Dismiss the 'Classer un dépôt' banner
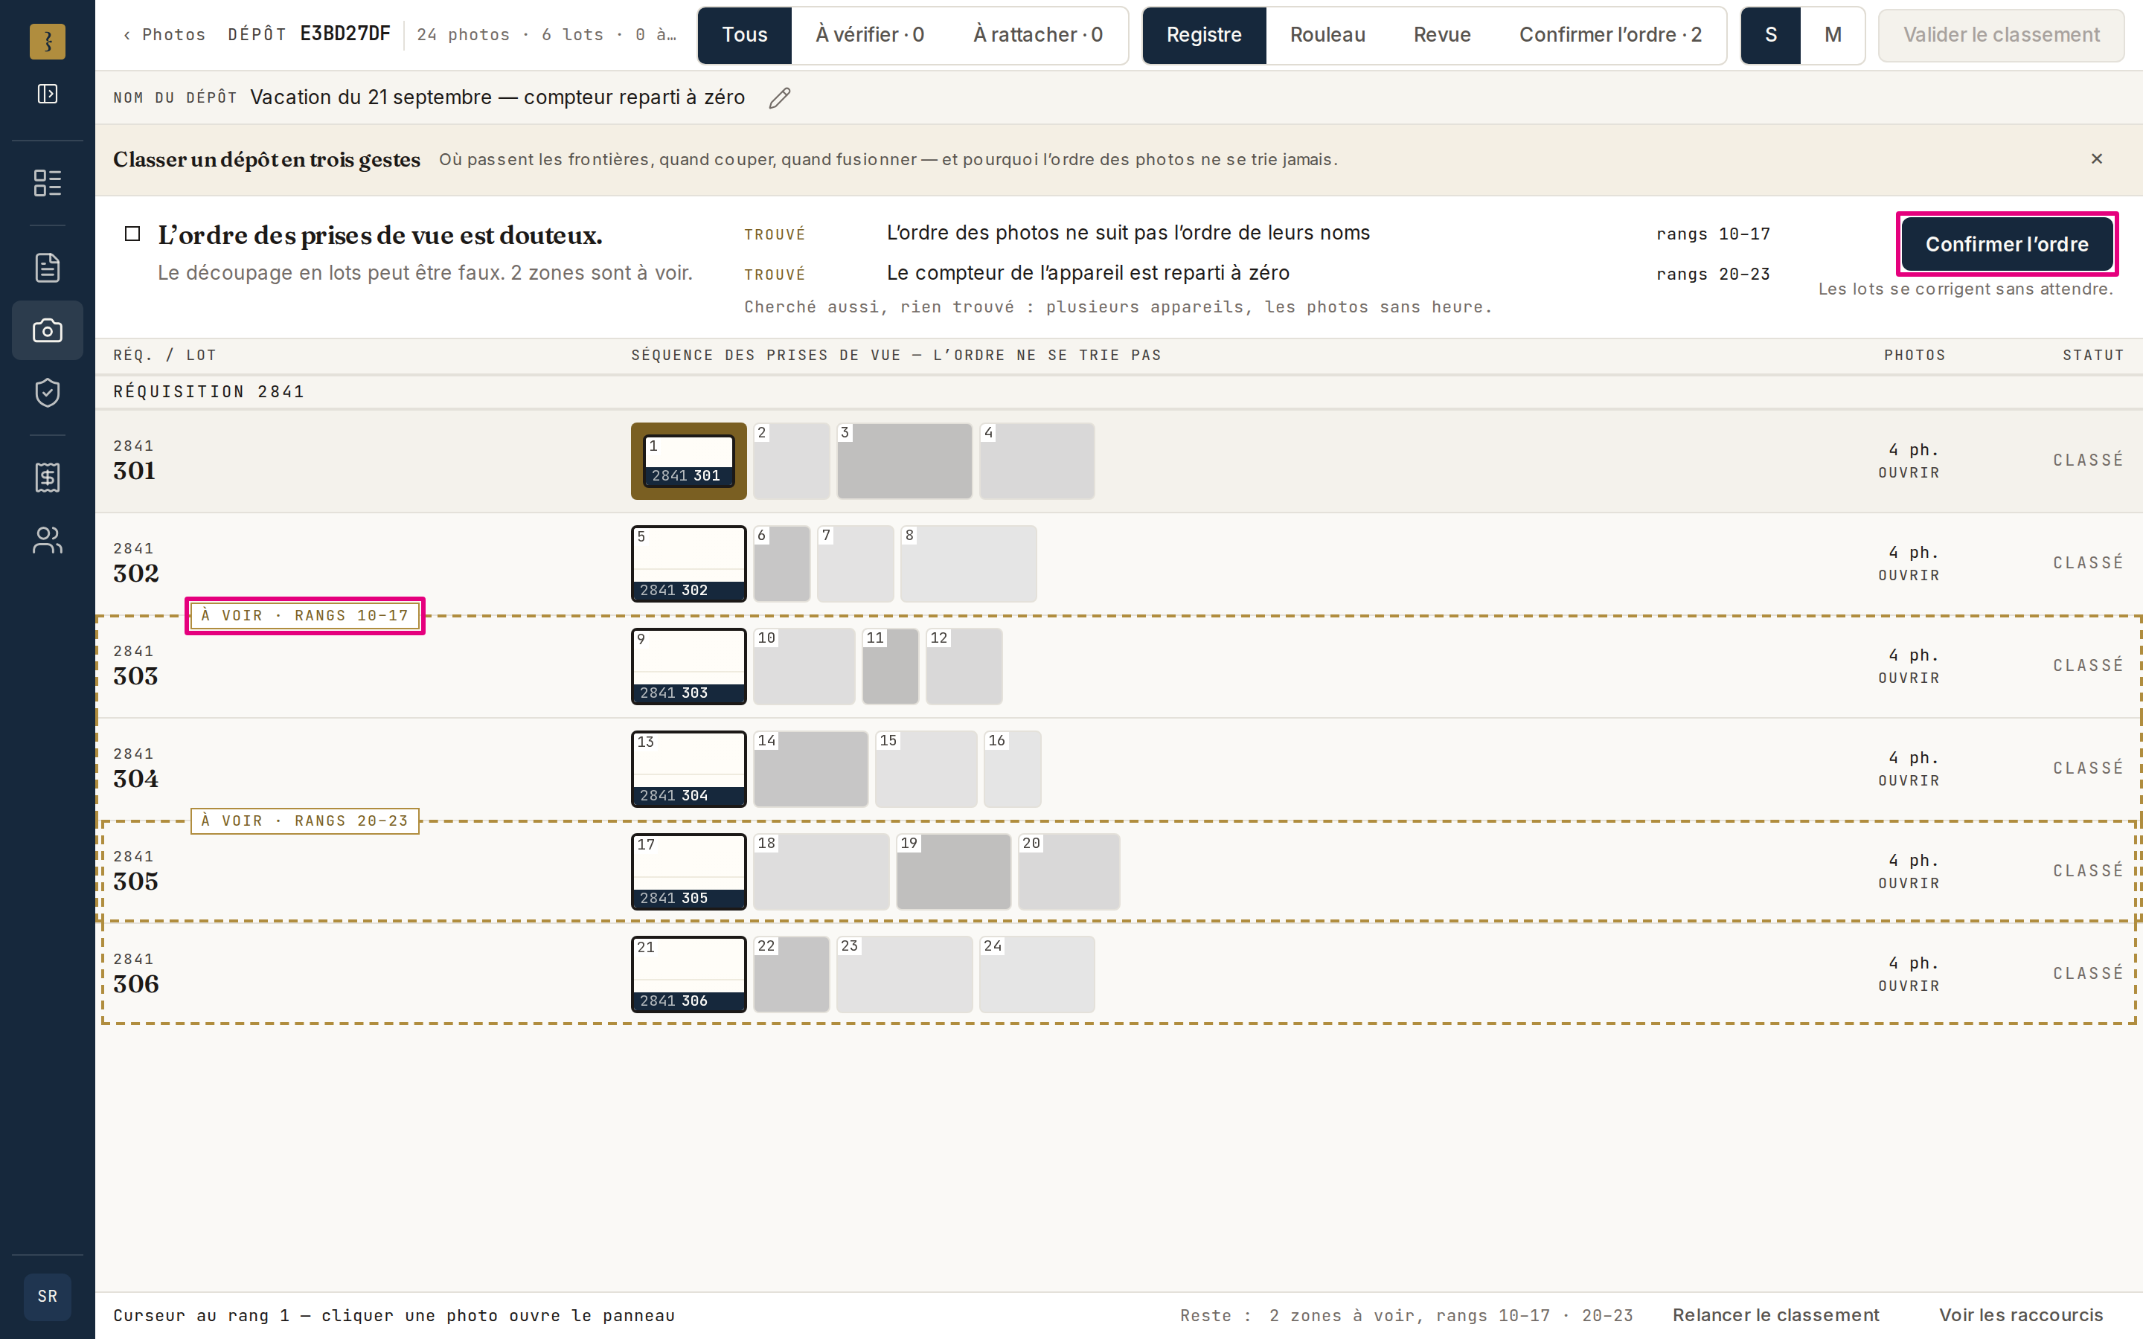 [2096, 158]
